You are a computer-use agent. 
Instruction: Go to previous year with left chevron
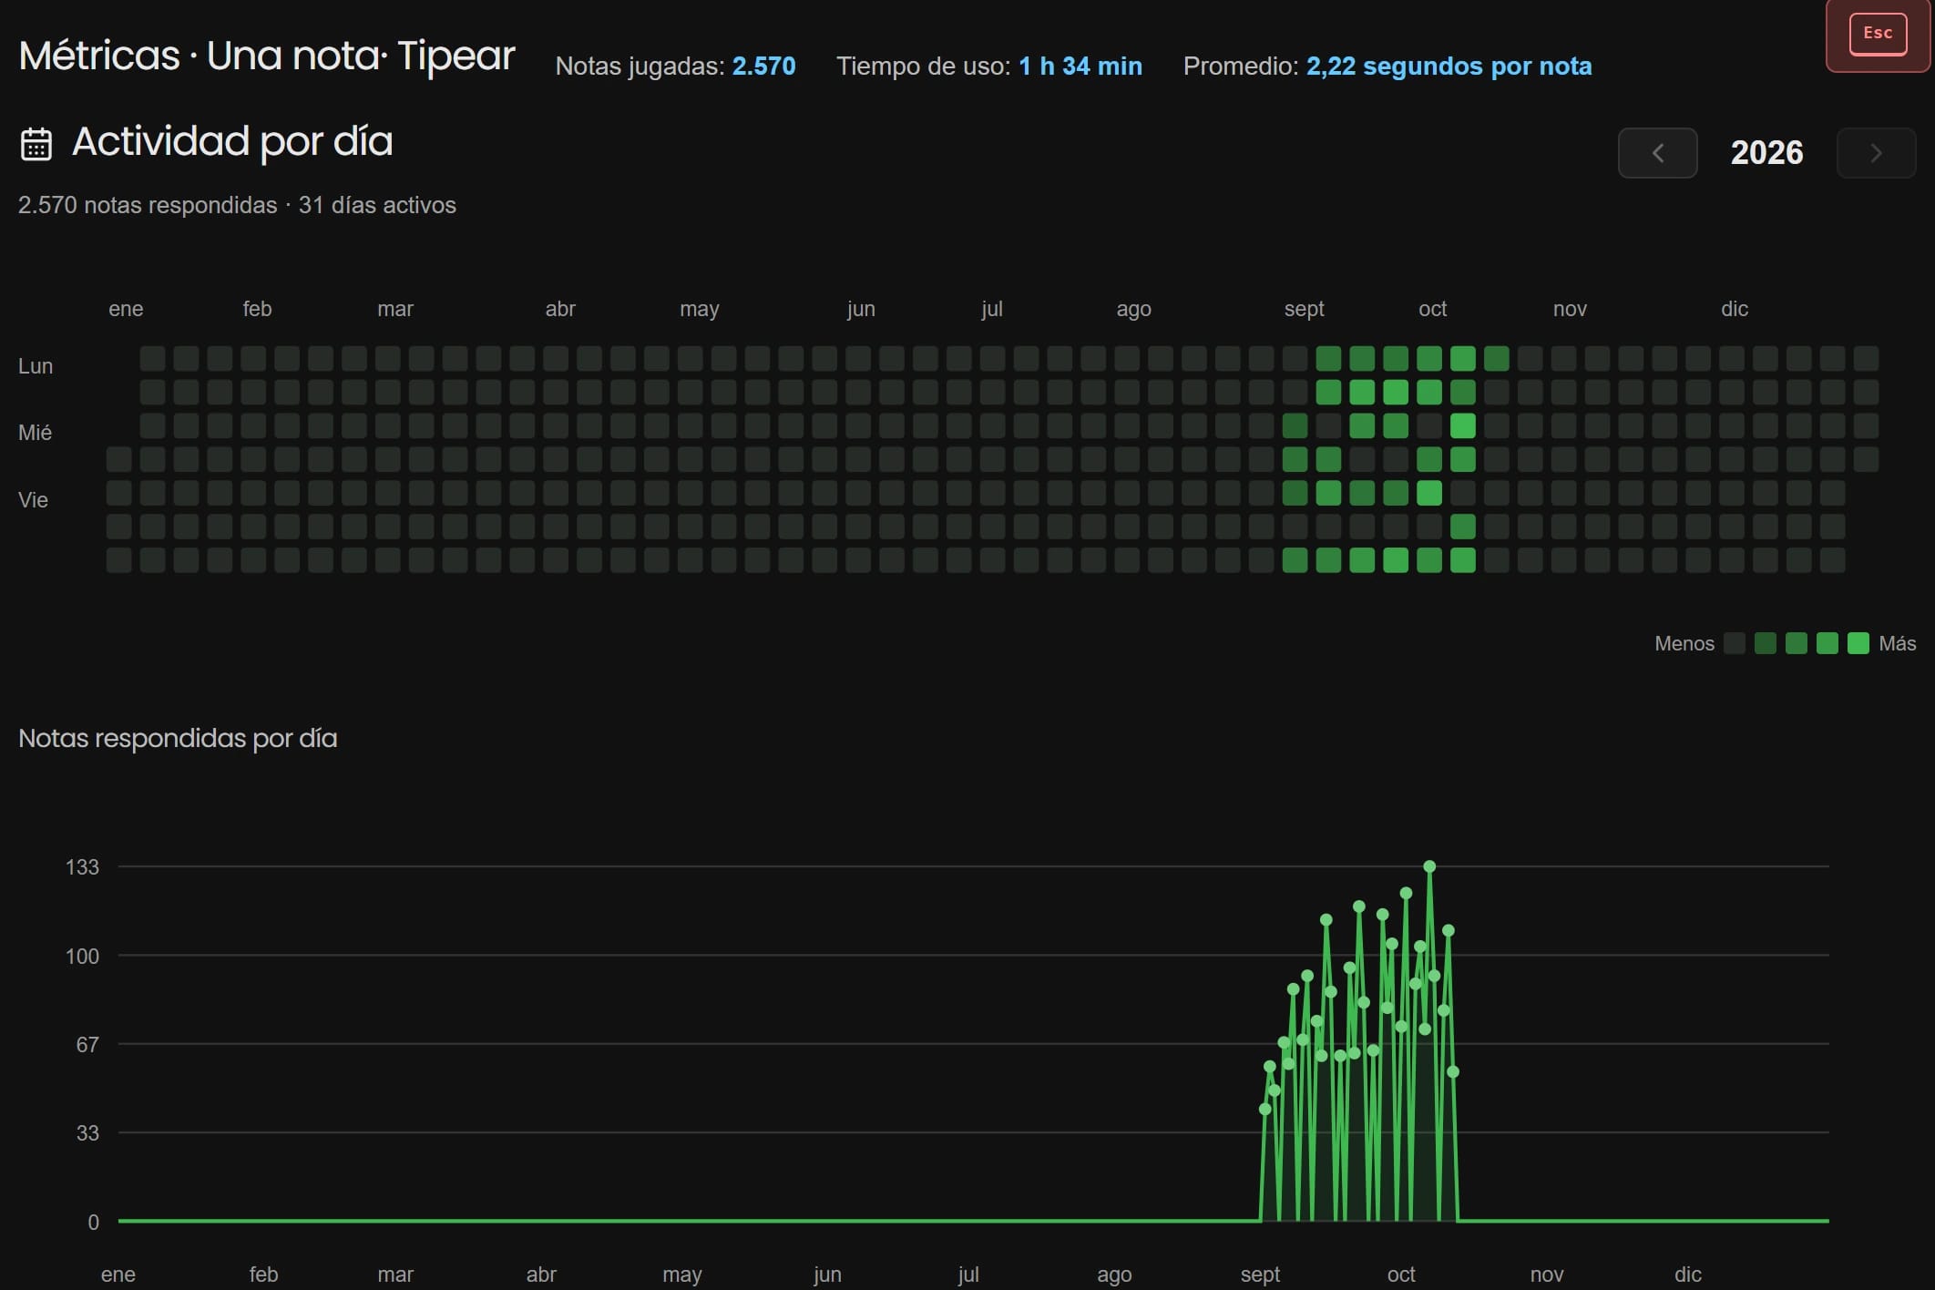[1657, 153]
